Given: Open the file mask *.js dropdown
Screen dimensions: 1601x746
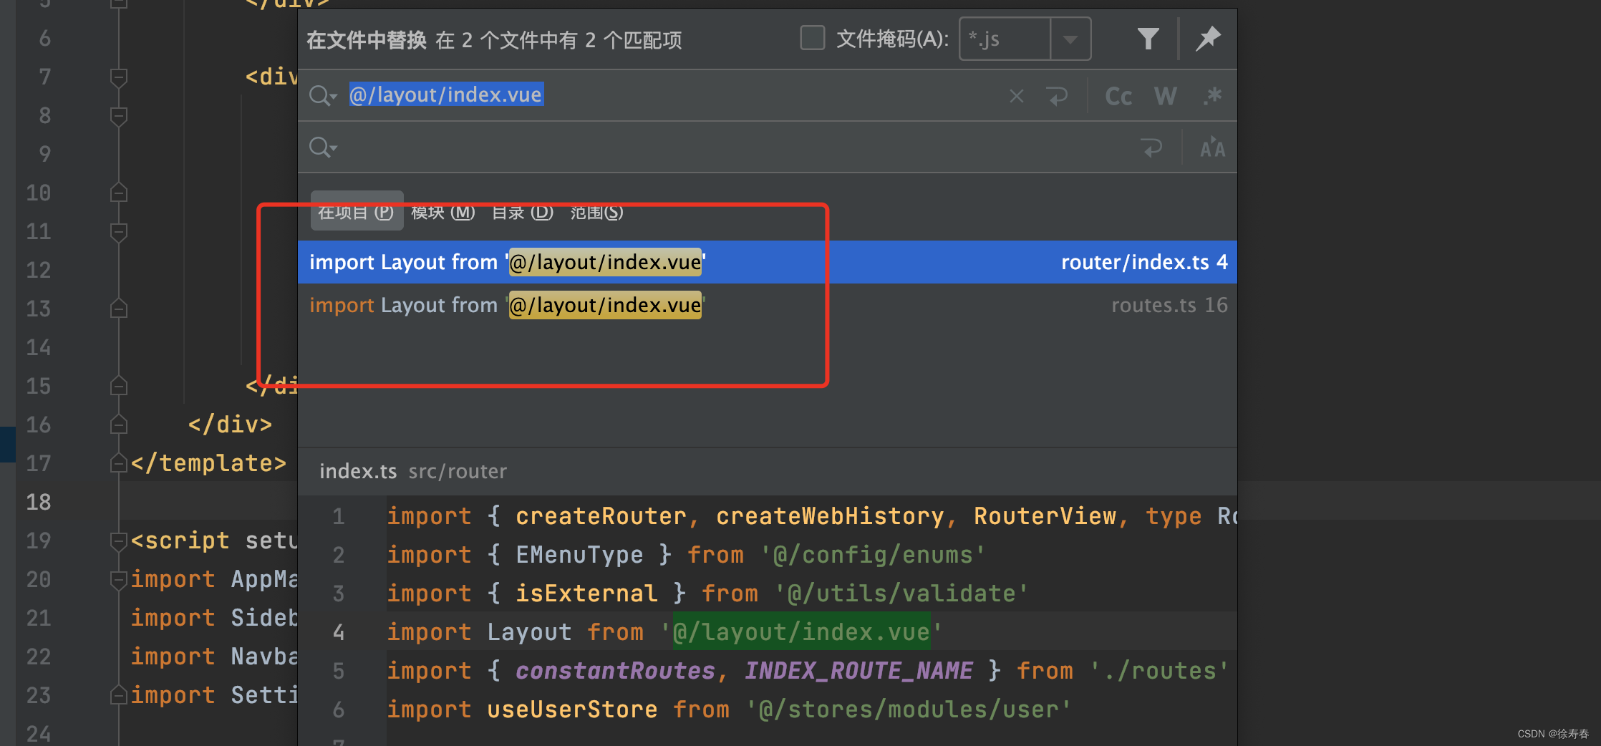Looking at the screenshot, I should 1070,39.
